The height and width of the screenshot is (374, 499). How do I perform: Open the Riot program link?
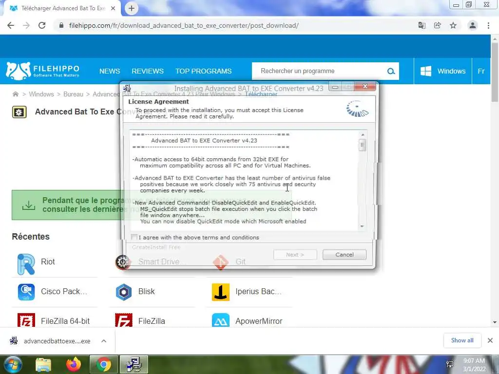[48, 262]
